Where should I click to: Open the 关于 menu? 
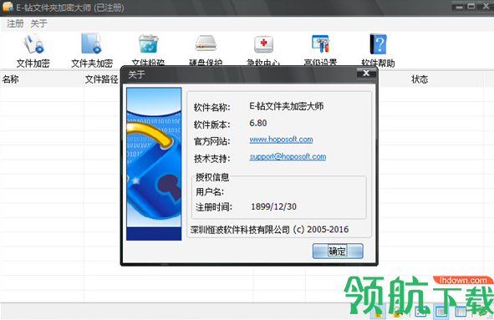coord(38,23)
